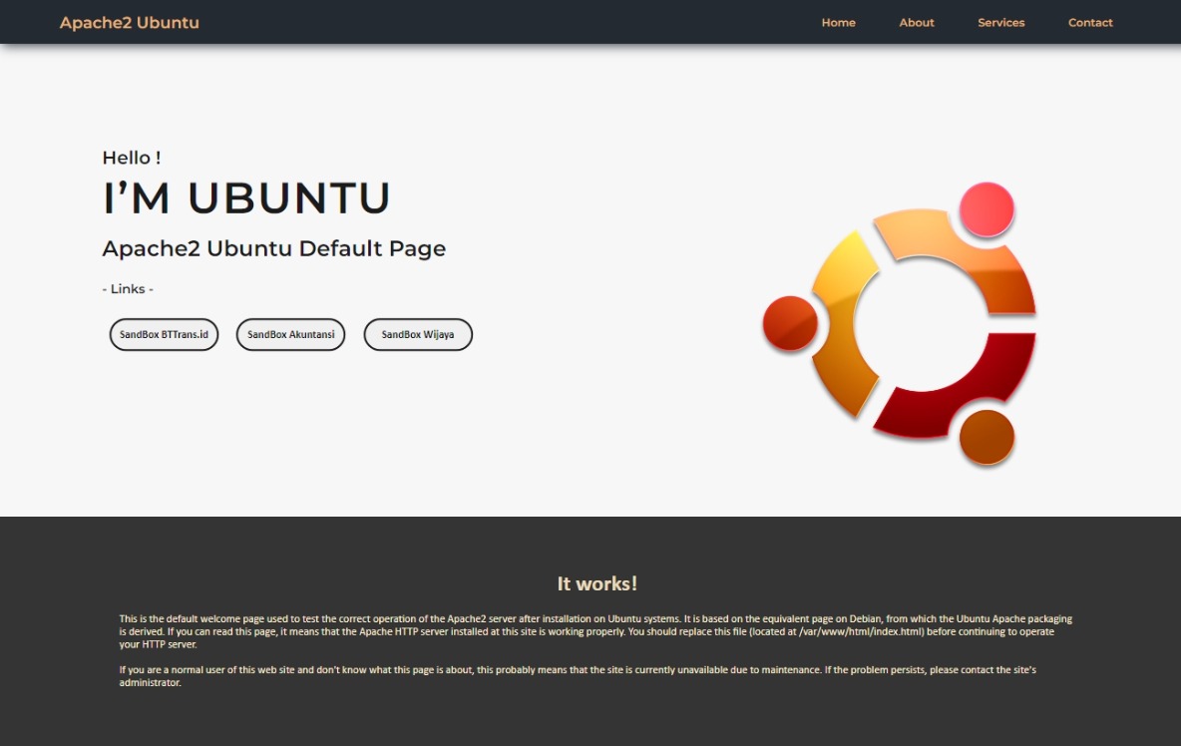Click the 'It works!' heading
This screenshot has height=746, width=1181.
coord(590,583)
